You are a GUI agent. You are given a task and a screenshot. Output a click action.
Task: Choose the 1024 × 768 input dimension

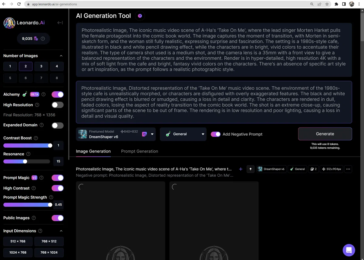18,252
